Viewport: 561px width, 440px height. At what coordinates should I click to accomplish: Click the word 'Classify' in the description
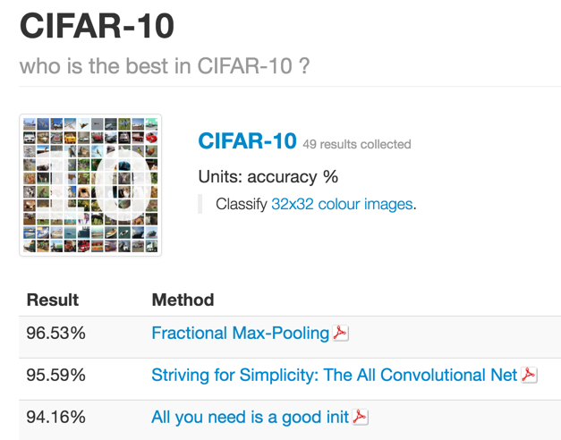(x=241, y=204)
